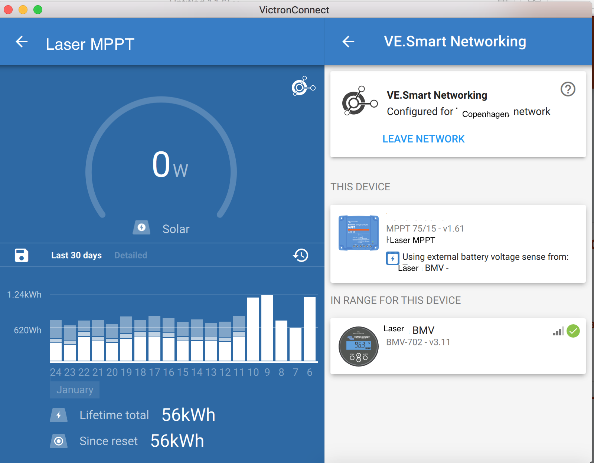
Task: Go back from the Laser MPPT page
Action: click(22, 42)
